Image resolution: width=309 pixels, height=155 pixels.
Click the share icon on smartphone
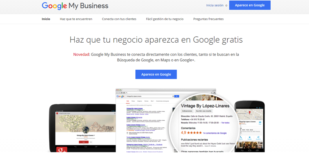(x=258, y=138)
